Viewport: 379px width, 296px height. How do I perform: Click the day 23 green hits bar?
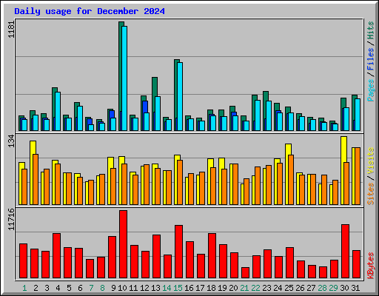coord(265,111)
